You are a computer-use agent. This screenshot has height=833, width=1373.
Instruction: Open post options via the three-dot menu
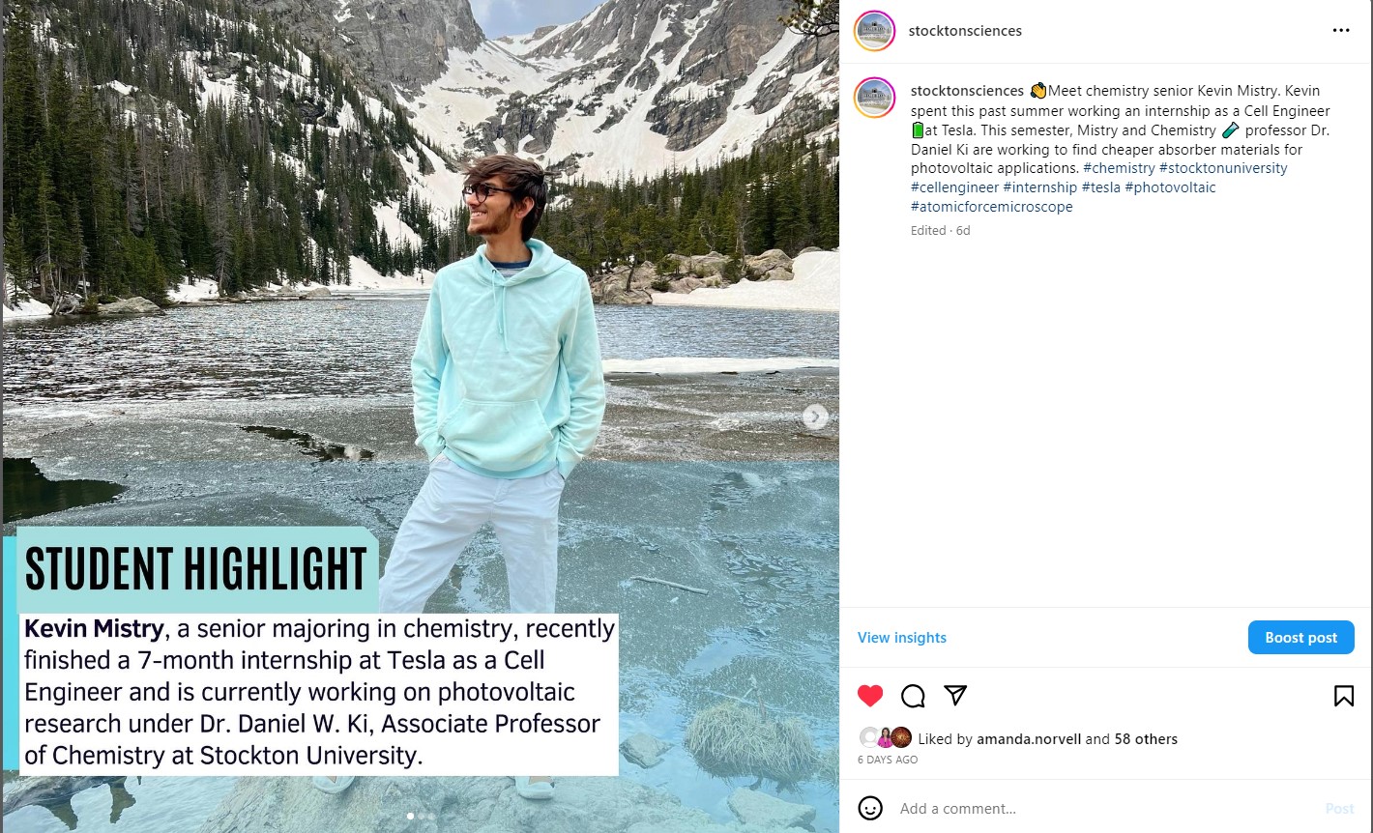pos(1341,30)
